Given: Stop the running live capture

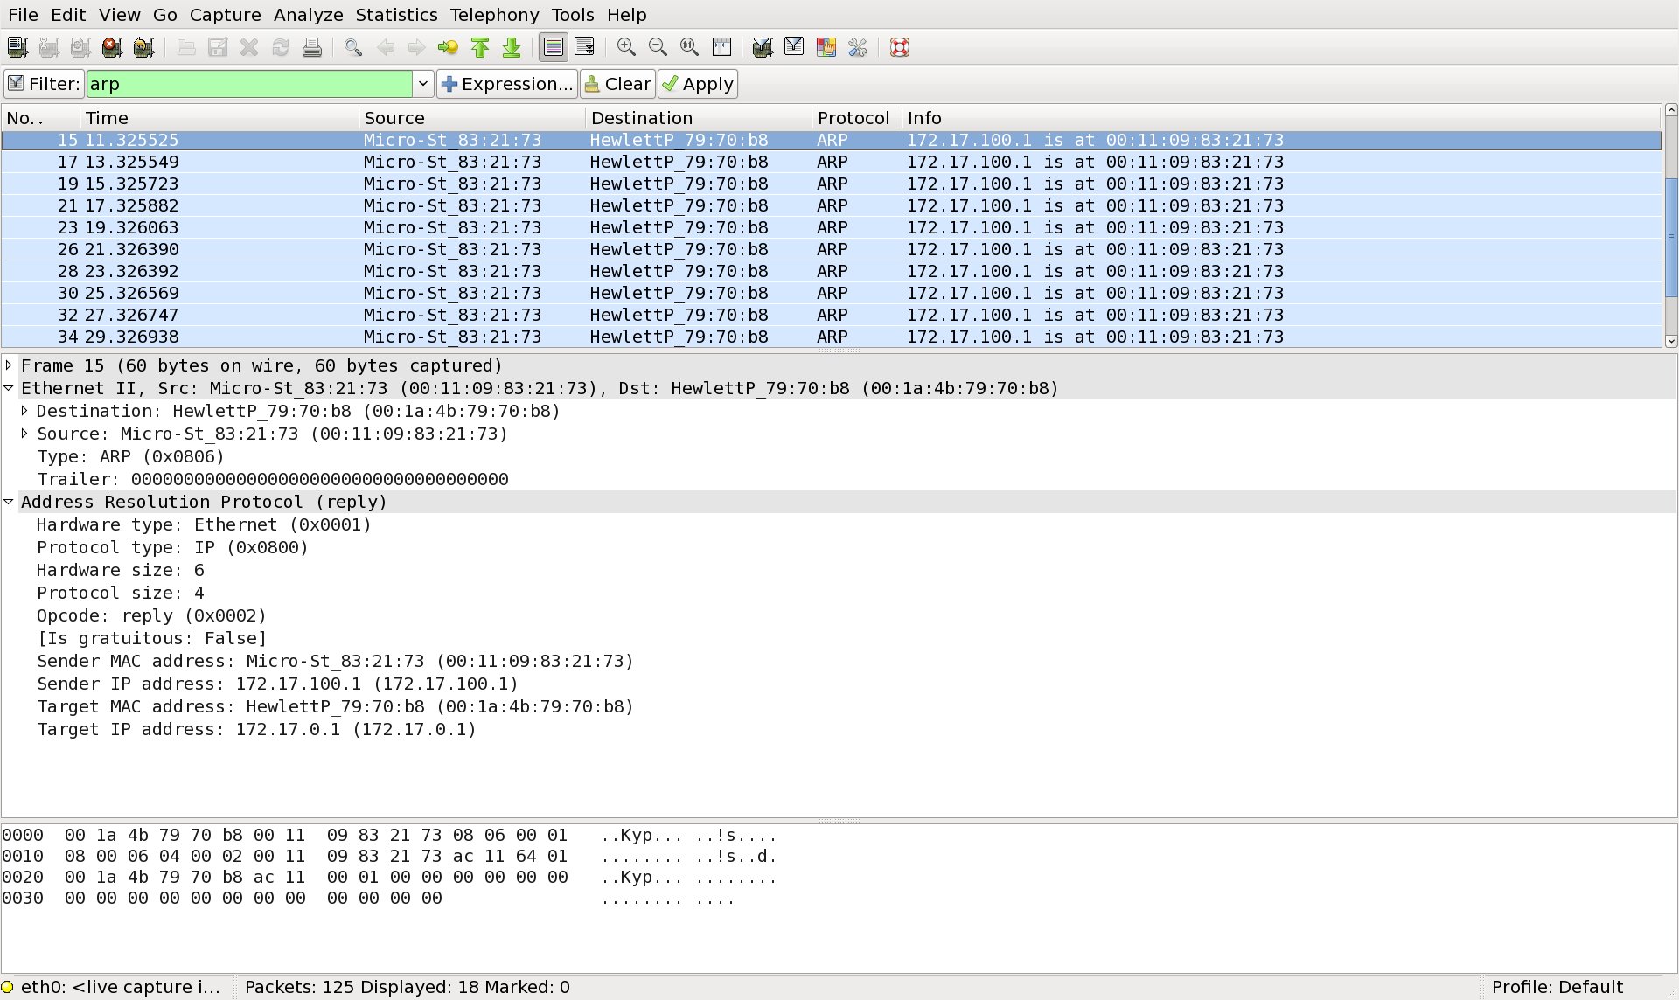Looking at the screenshot, I should [112, 47].
